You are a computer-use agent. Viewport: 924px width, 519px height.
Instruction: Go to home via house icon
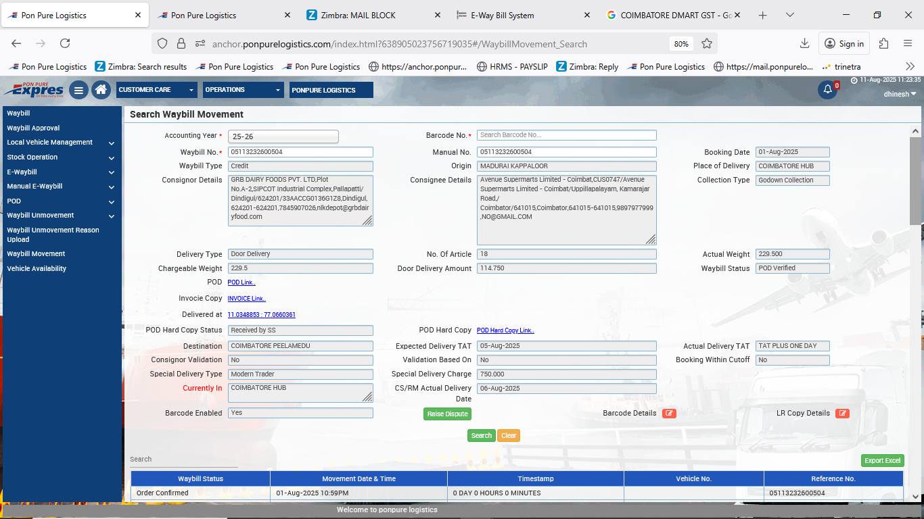pyautogui.click(x=101, y=90)
